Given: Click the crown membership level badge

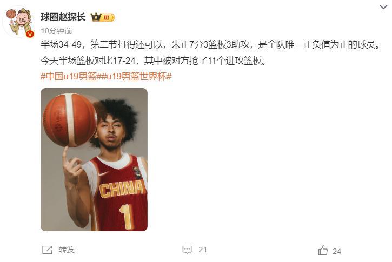Looking at the screenshot, I should [x=103, y=17].
